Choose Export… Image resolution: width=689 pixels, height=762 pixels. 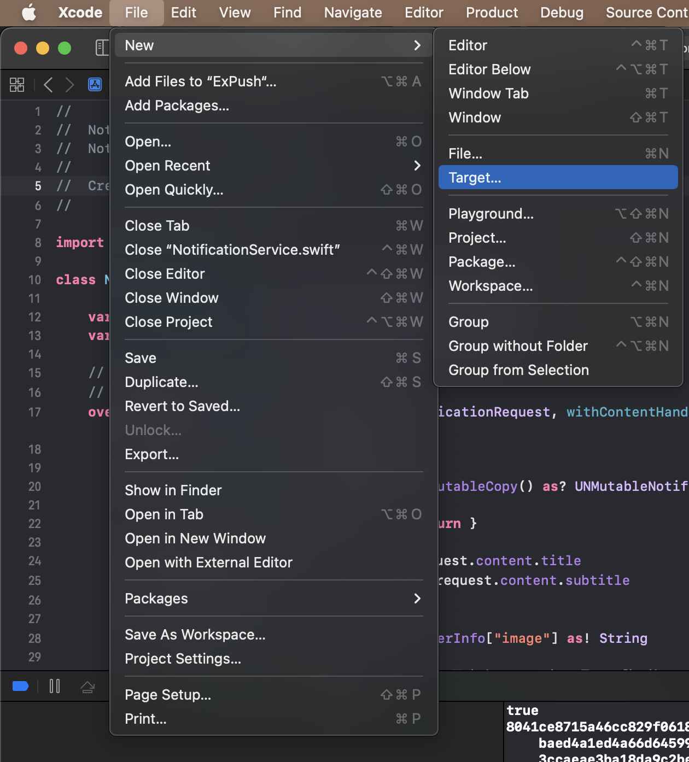(274, 454)
